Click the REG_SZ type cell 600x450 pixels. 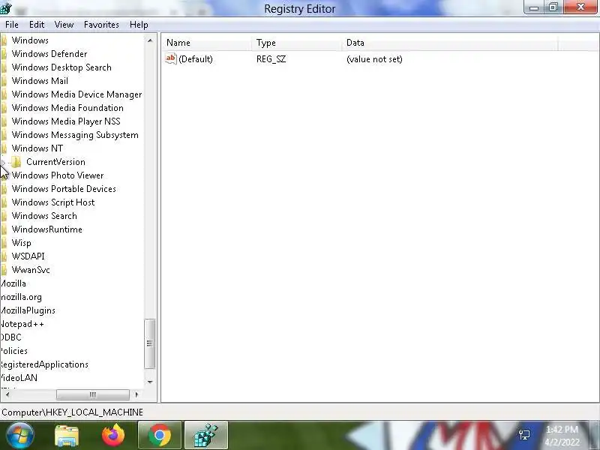pyautogui.click(x=271, y=59)
